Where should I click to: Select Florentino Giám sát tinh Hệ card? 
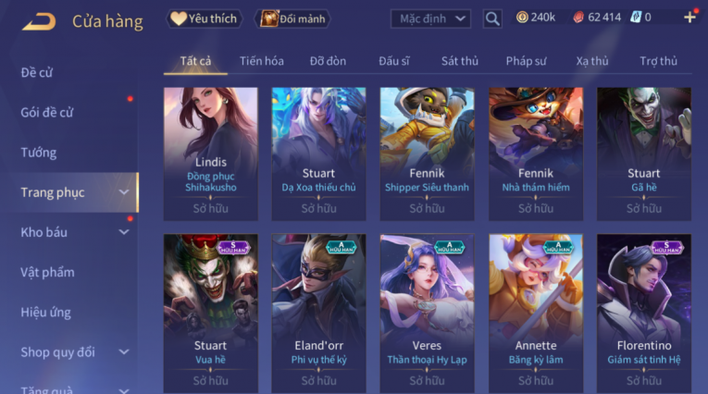[644, 314]
